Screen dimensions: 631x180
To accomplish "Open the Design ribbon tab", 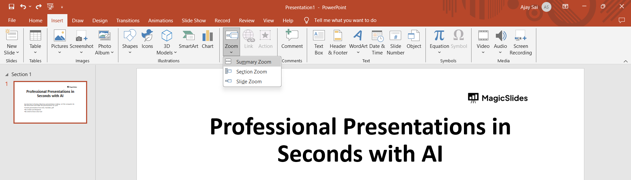I will 100,20.
